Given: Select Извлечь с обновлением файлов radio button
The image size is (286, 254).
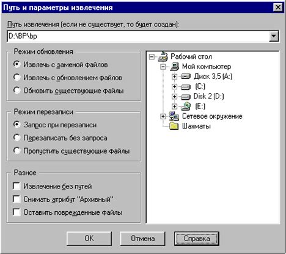Looking at the screenshot, I should [x=17, y=77].
